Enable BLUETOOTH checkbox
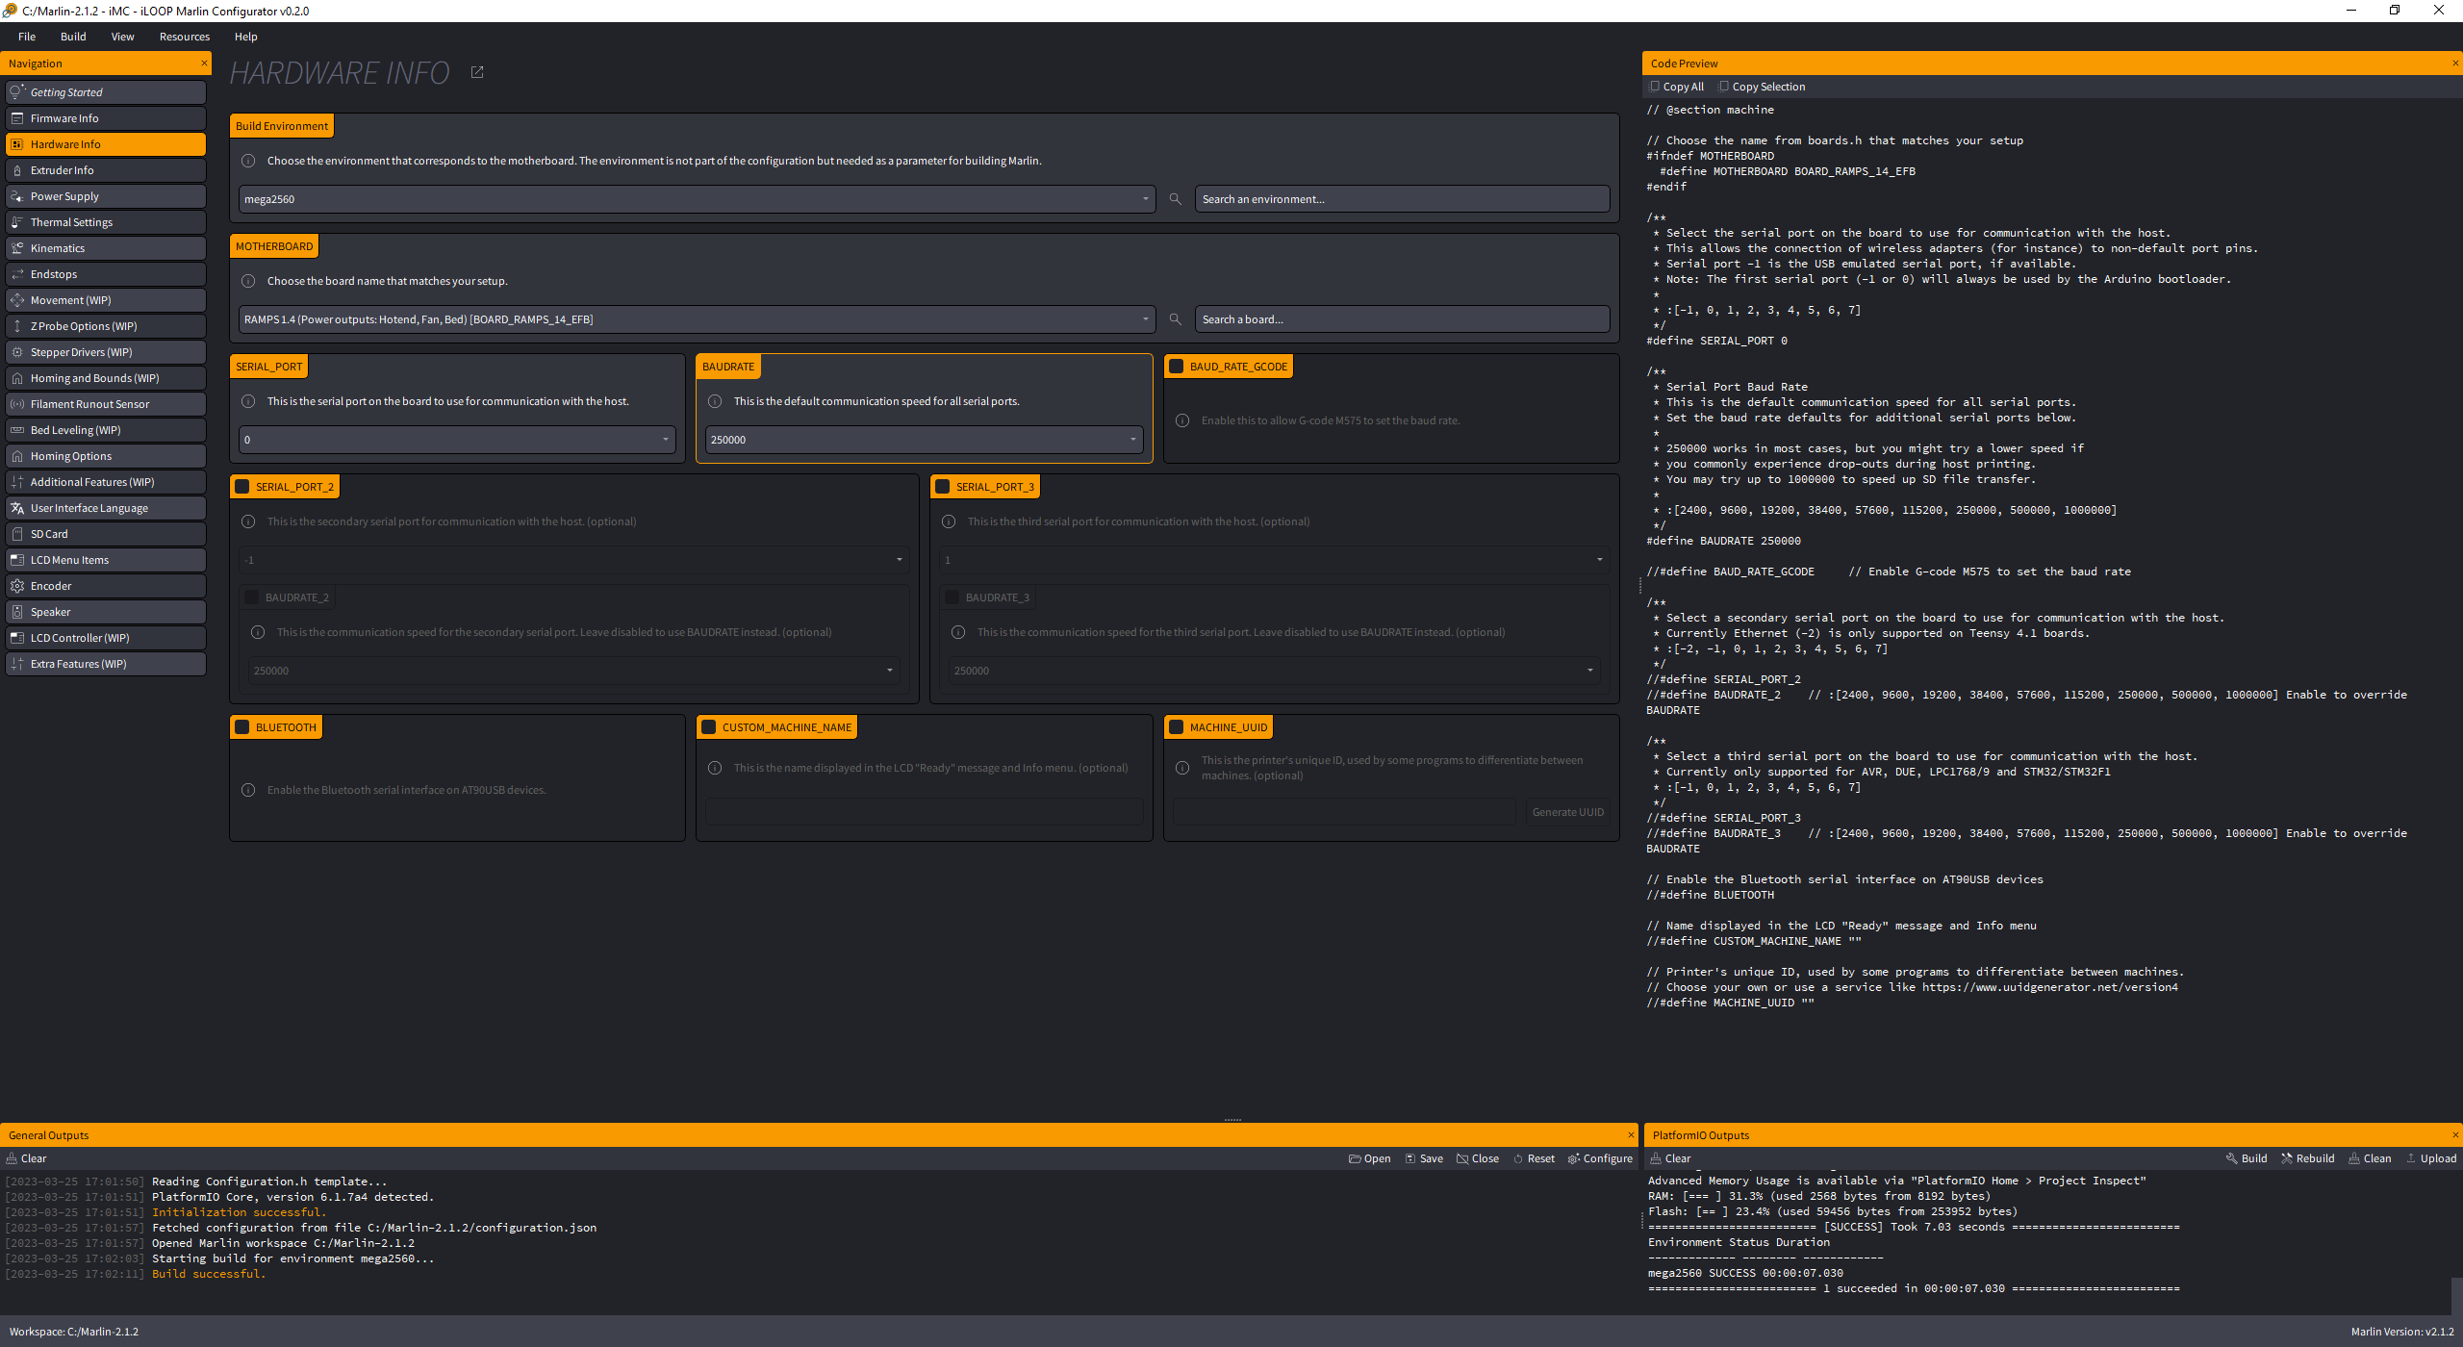 coord(242,727)
